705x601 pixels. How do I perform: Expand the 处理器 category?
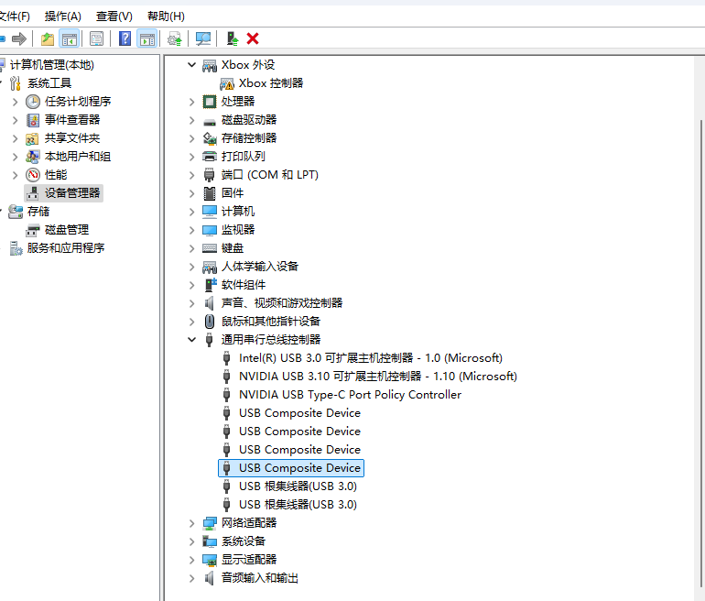point(192,102)
